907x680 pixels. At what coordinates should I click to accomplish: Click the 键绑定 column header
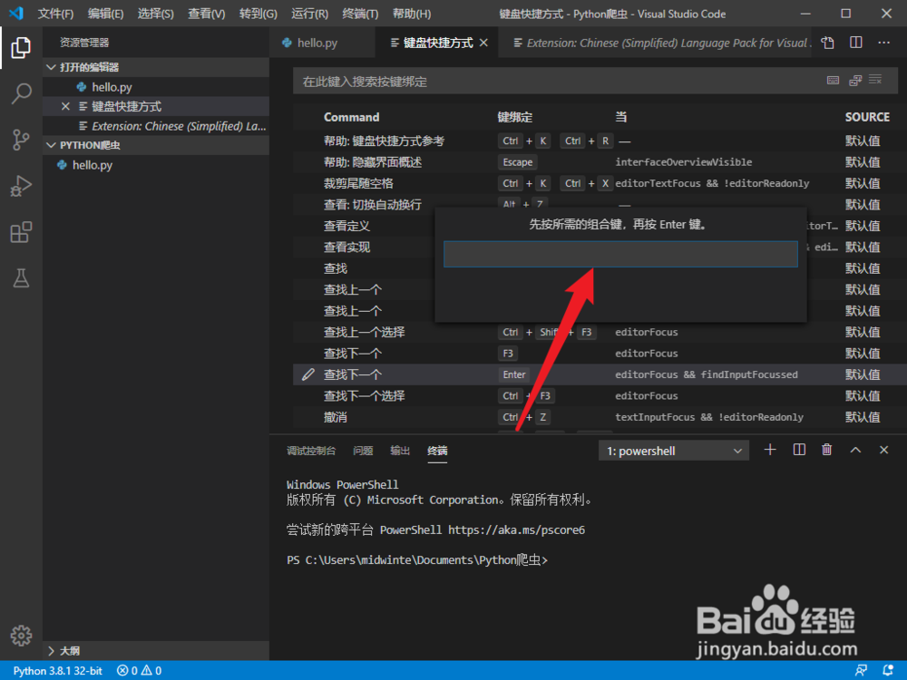514,117
